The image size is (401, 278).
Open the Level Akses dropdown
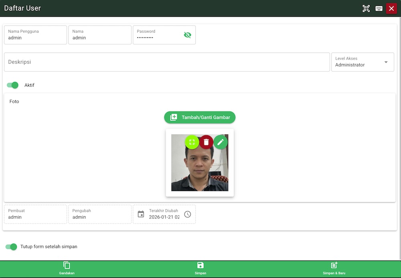(386, 62)
